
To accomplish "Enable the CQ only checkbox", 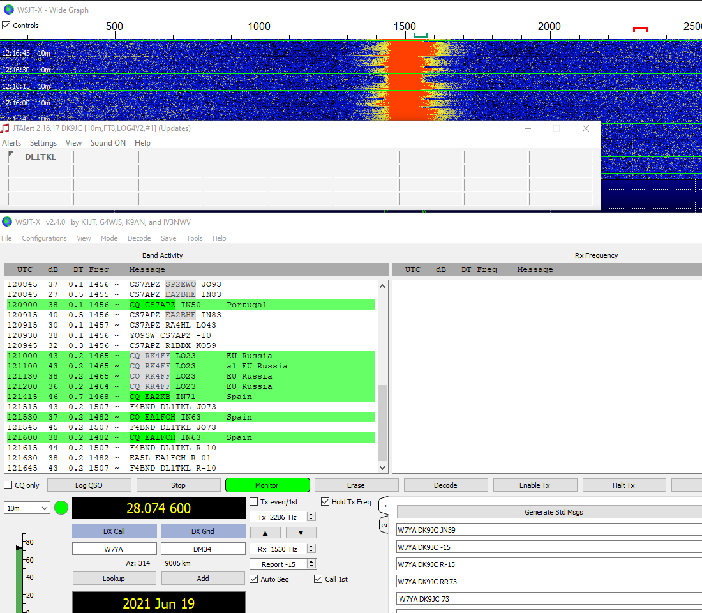I will pyautogui.click(x=8, y=485).
